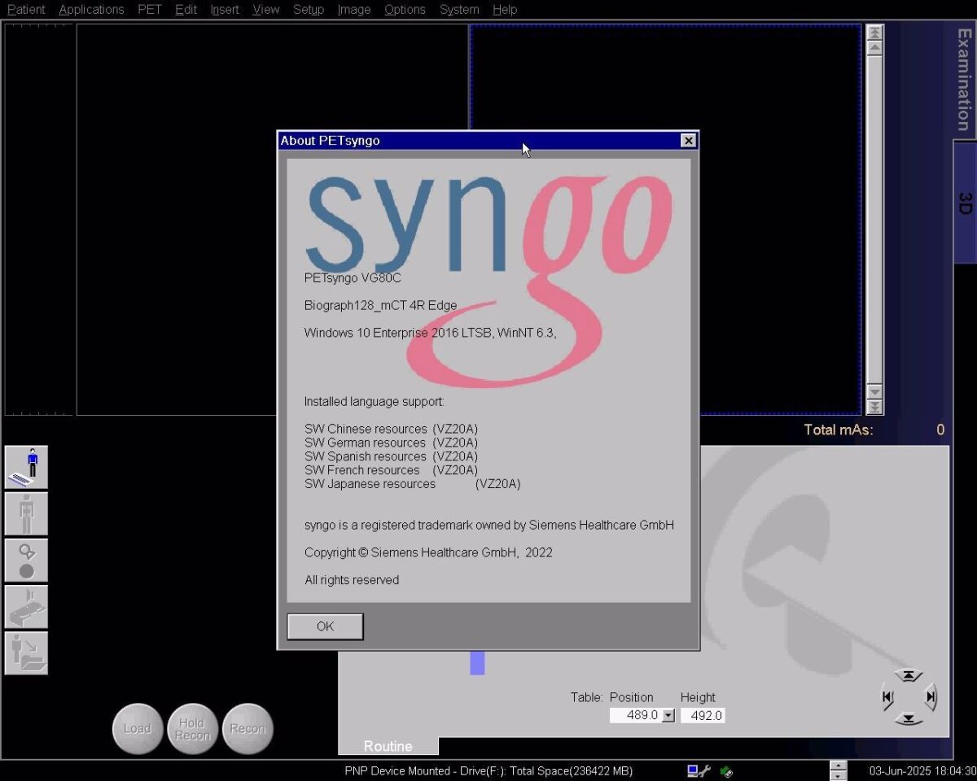Click status bar stepper up arrow

click(x=838, y=766)
